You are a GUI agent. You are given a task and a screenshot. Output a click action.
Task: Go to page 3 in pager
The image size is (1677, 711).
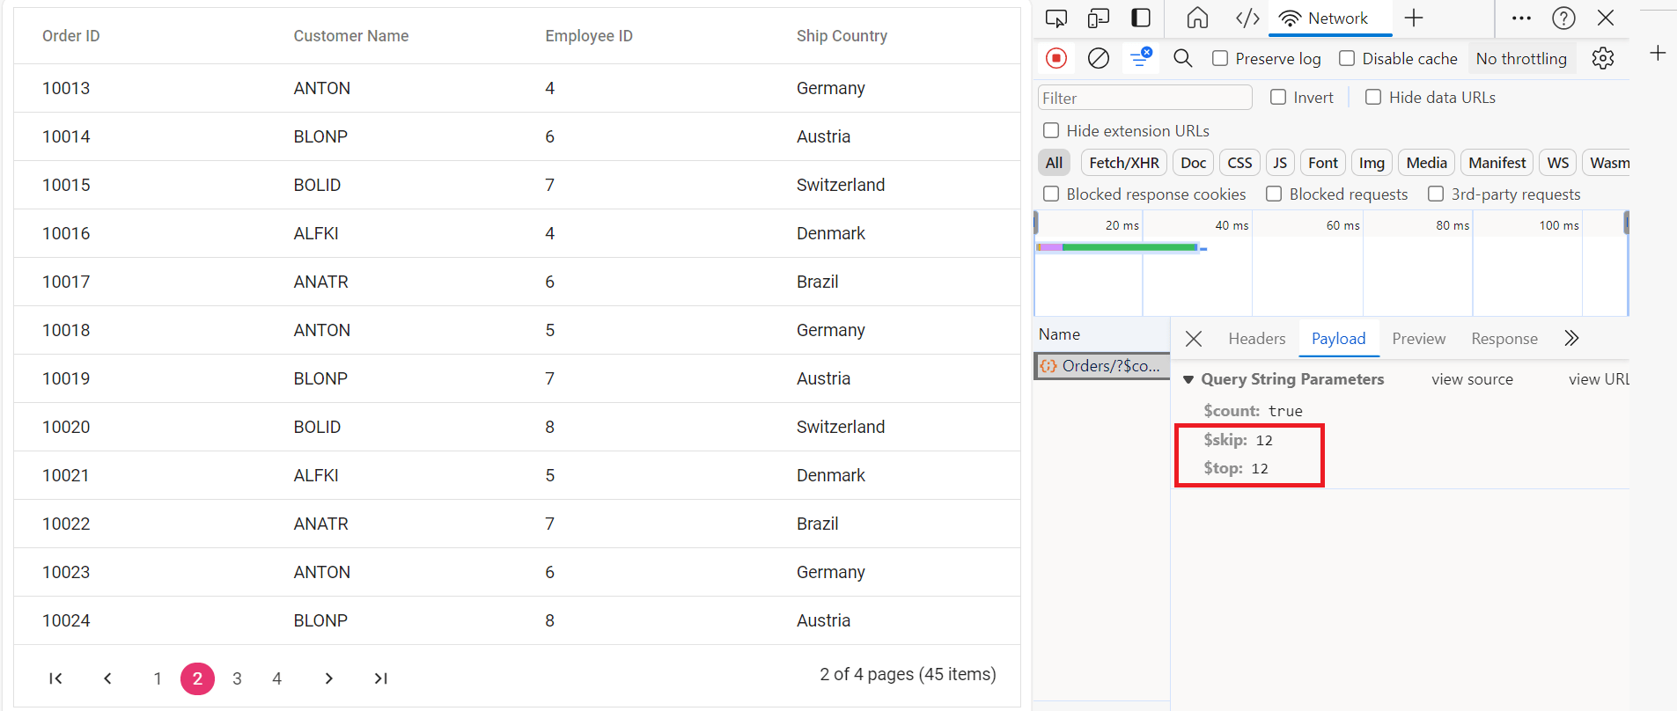[237, 678]
